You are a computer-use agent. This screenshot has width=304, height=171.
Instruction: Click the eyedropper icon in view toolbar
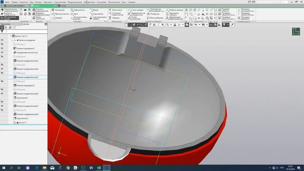click(232, 25)
